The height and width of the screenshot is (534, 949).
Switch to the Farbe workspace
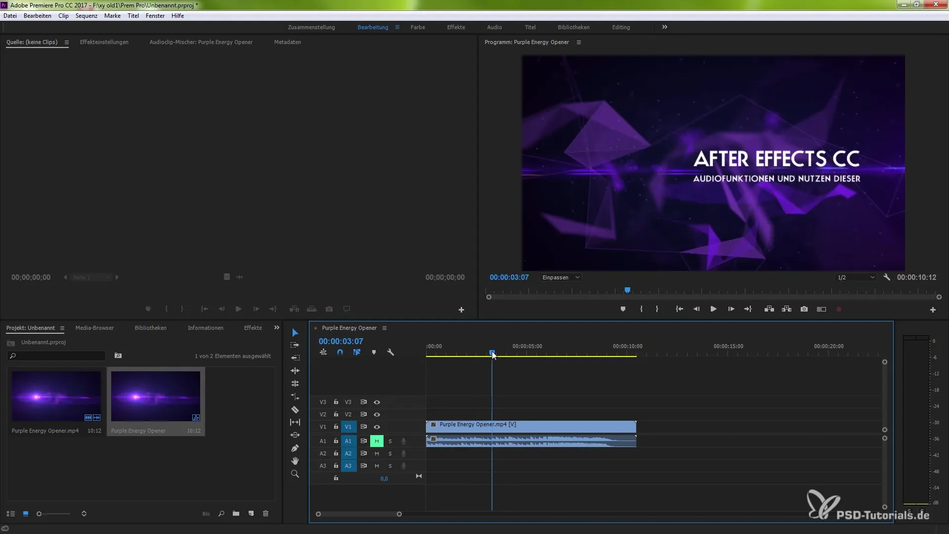coord(418,27)
